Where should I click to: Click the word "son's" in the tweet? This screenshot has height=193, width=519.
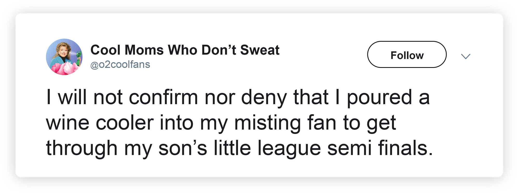[183, 148]
